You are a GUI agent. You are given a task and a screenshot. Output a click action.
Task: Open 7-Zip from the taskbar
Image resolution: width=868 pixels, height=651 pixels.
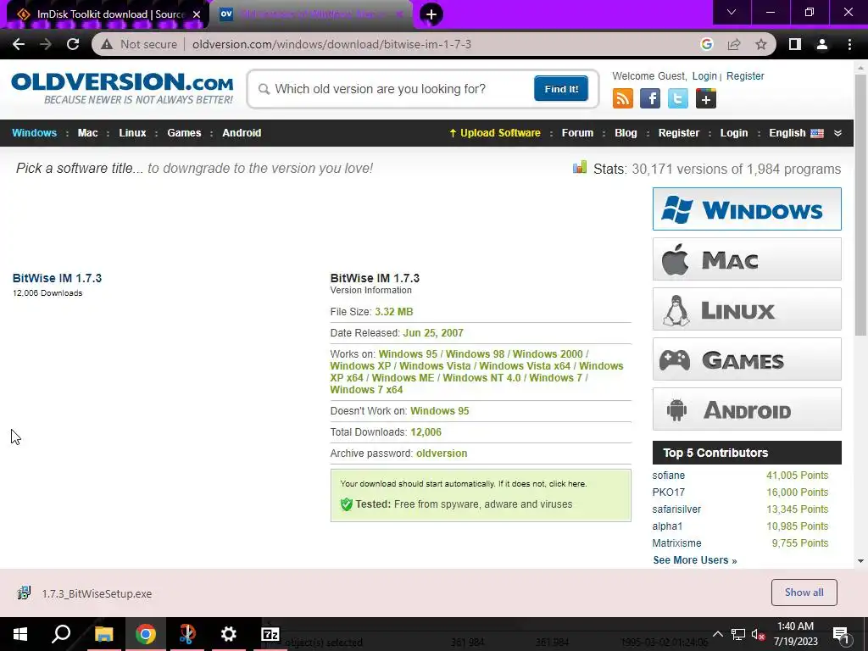(x=270, y=634)
